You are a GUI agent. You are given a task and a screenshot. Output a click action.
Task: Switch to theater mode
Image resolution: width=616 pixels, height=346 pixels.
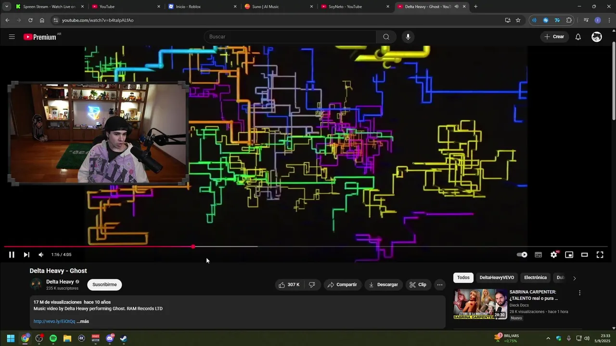point(585,255)
